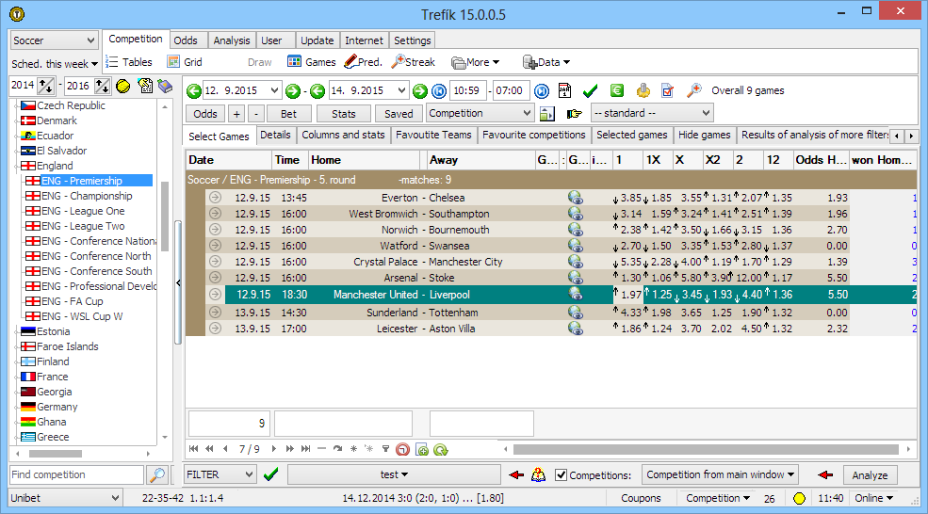Click the red circle icon in navigator bar
Screen dimensions: 928x514
click(x=402, y=450)
